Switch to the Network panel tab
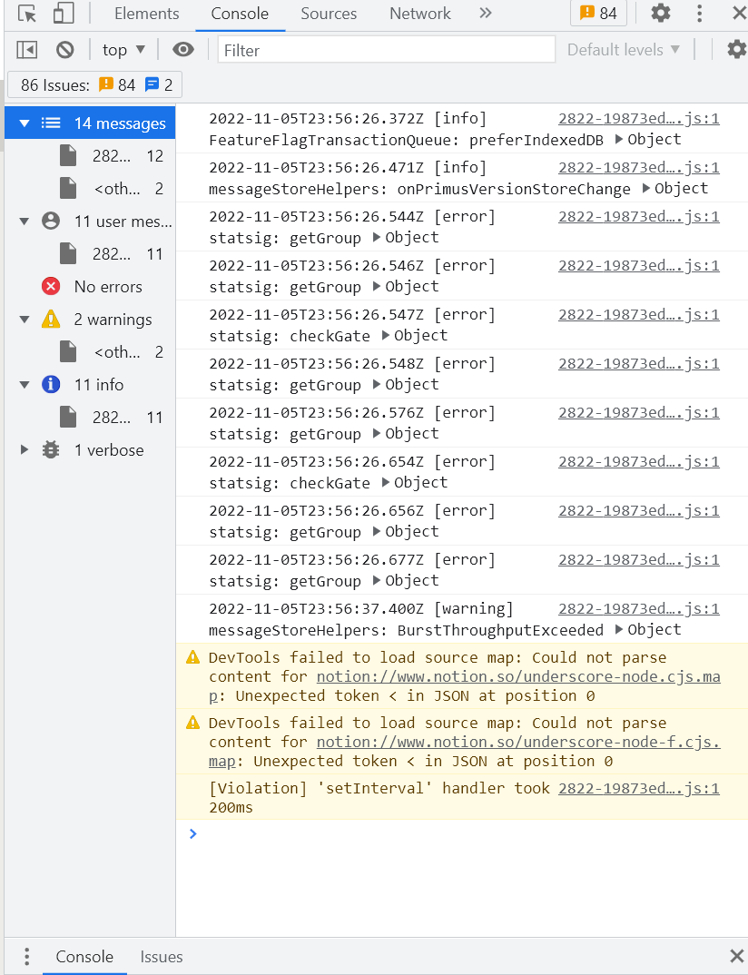748x975 pixels. tap(419, 14)
